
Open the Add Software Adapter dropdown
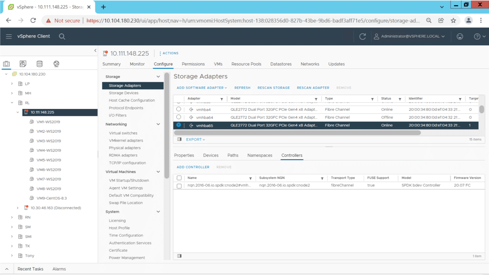202,88
